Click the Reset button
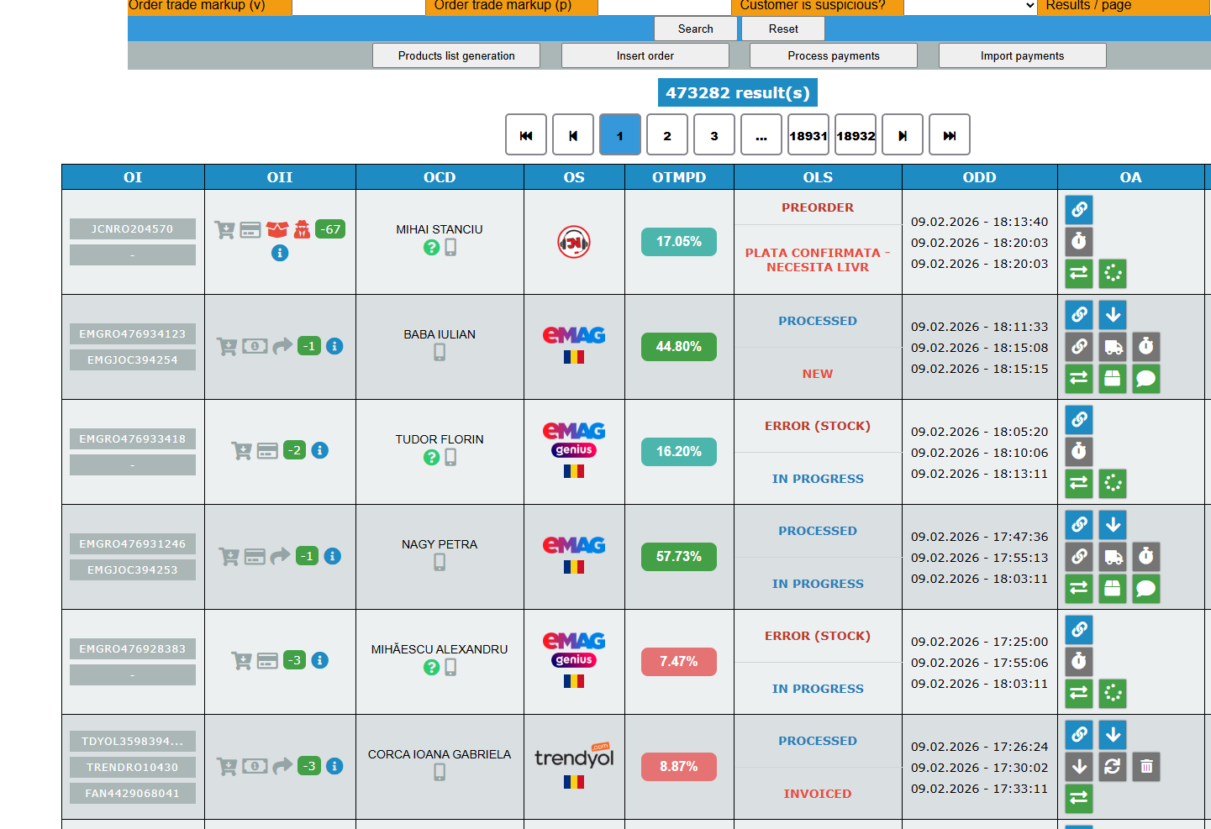This screenshot has width=1211, height=829. click(783, 29)
